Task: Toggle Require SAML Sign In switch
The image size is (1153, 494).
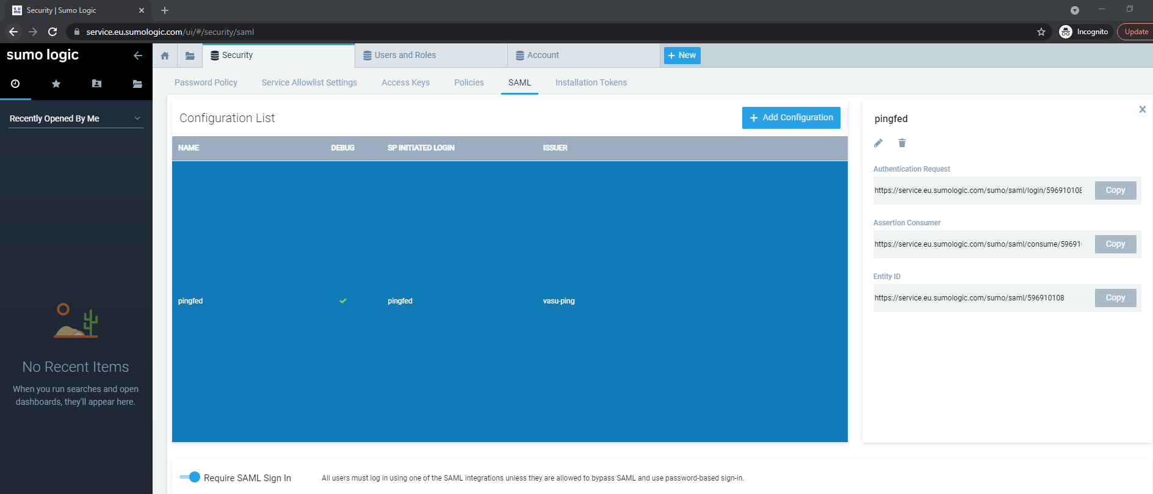Action: click(x=190, y=477)
